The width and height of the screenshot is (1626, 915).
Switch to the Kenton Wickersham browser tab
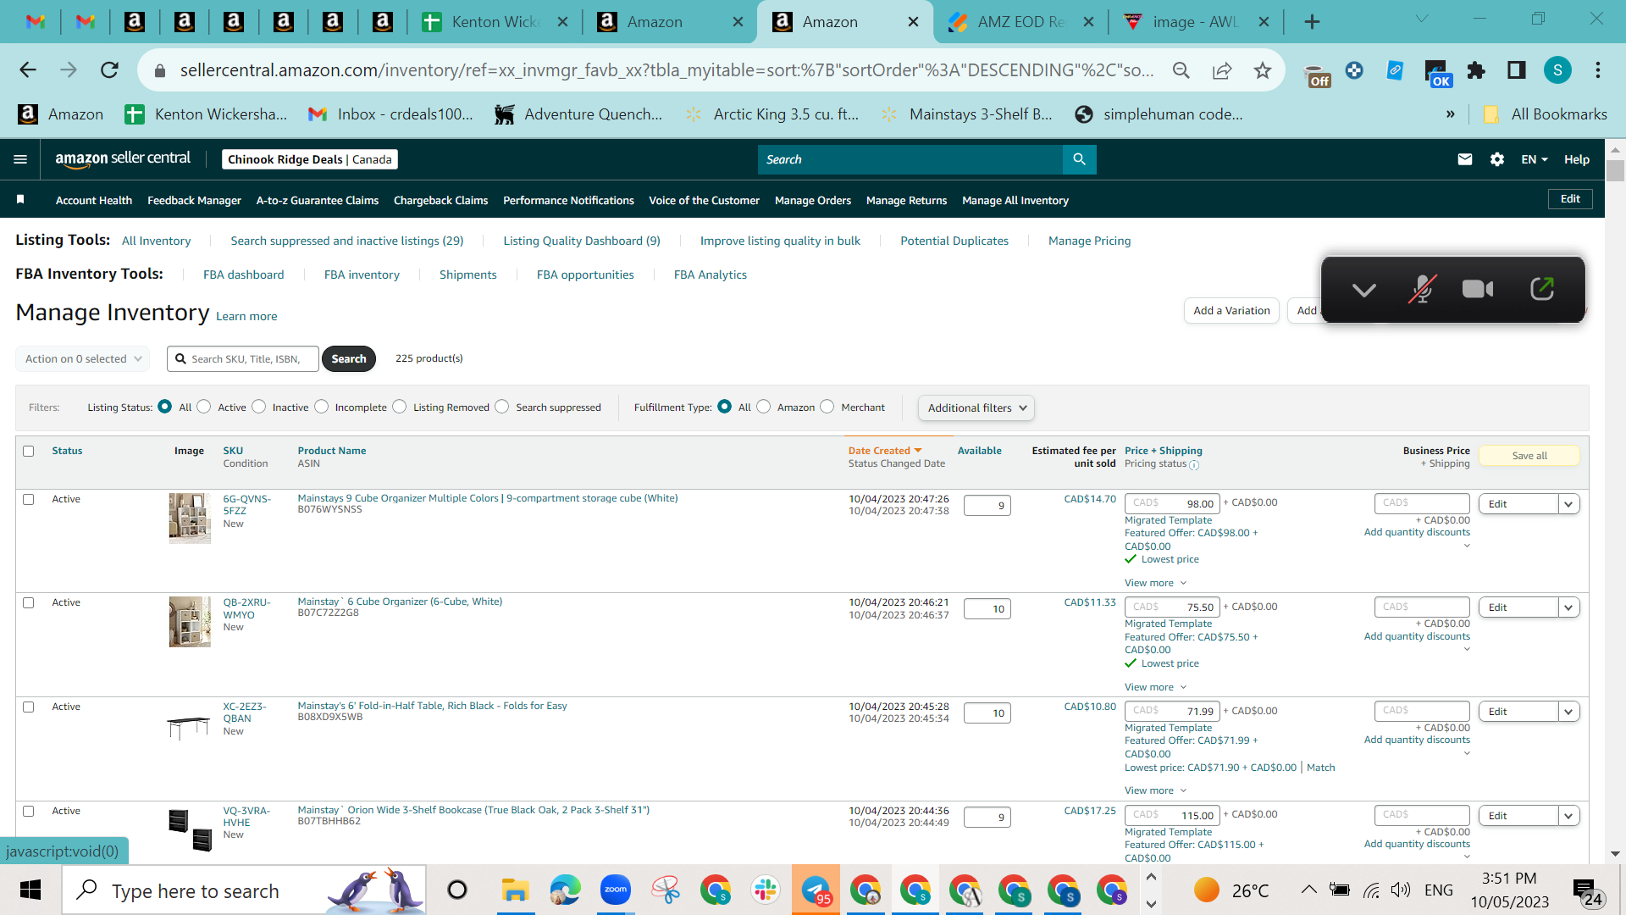click(x=495, y=22)
